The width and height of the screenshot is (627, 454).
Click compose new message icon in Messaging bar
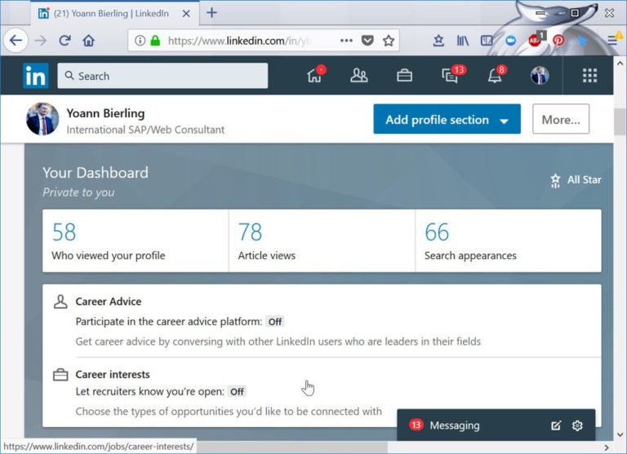(x=556, y=425)
